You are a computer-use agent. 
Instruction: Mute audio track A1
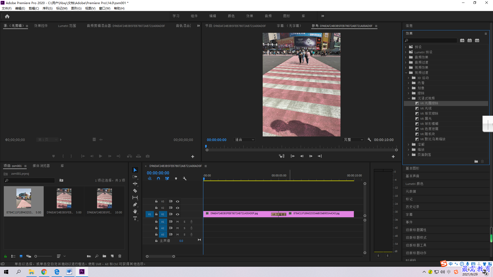[177, 222]
